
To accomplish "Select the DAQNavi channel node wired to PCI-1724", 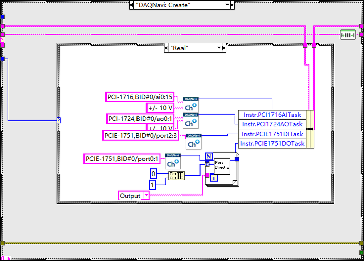I will click(191, 121).
